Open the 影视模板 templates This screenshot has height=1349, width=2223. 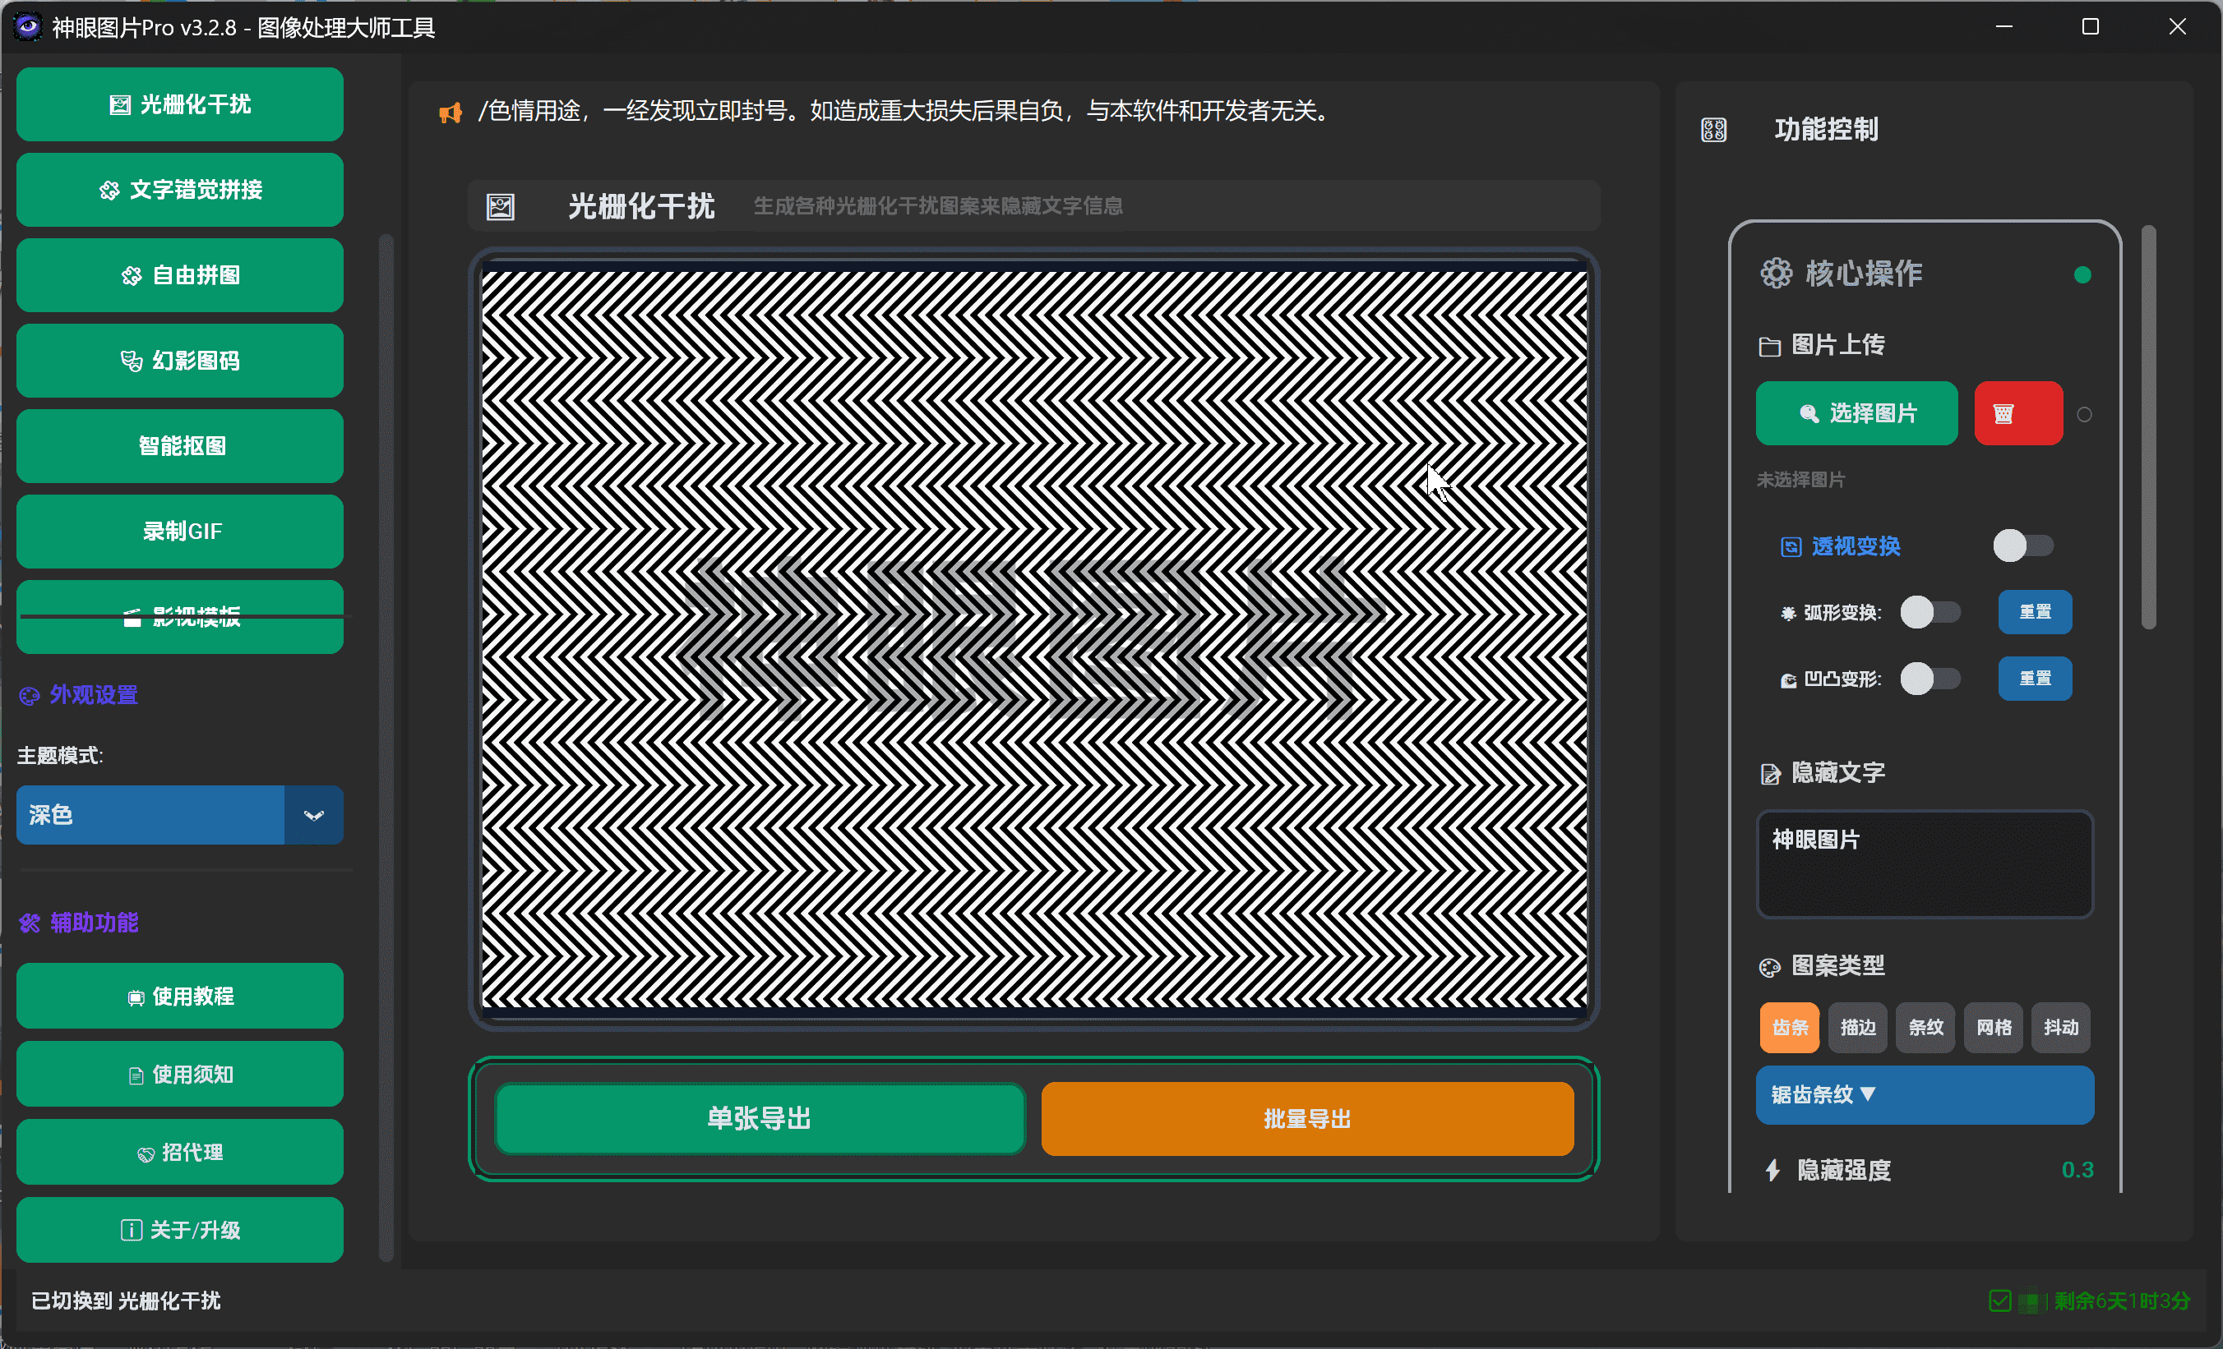click(178, 617)
